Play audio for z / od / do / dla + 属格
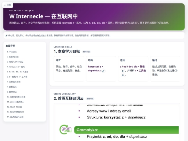Image resolution: width=188 pixels, height=141 pixels. pos(123,71)
